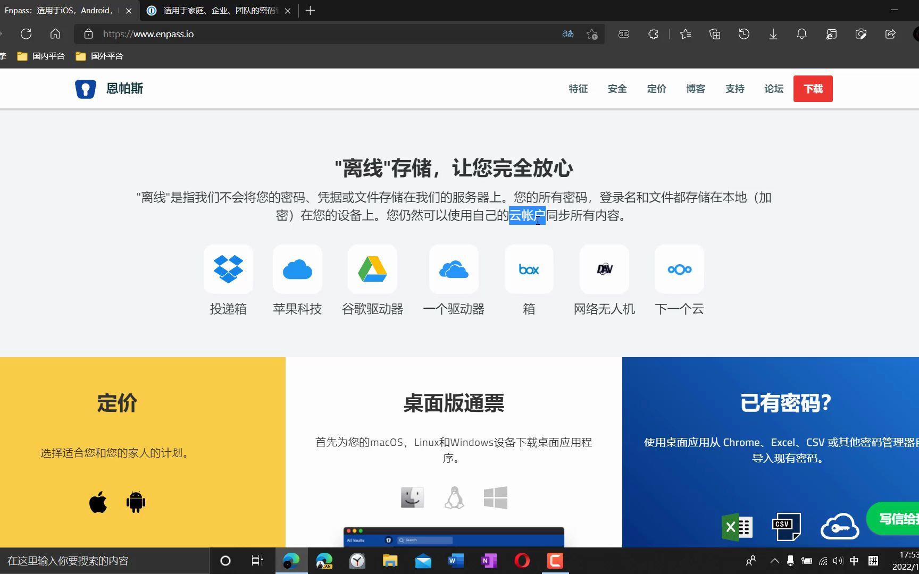Screen dimensions: 919x574
Task: Open the 国外平台 bookmarks folder
Action: pos(99,56)
